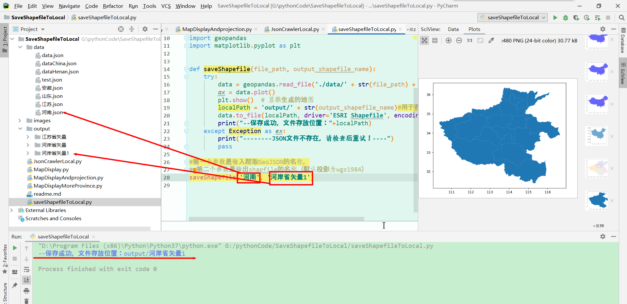This screenshot has height=304, width=627.
Task: Open the saveShapefileToLocal run configurations dropdown
Action: [x=512, y=17]
